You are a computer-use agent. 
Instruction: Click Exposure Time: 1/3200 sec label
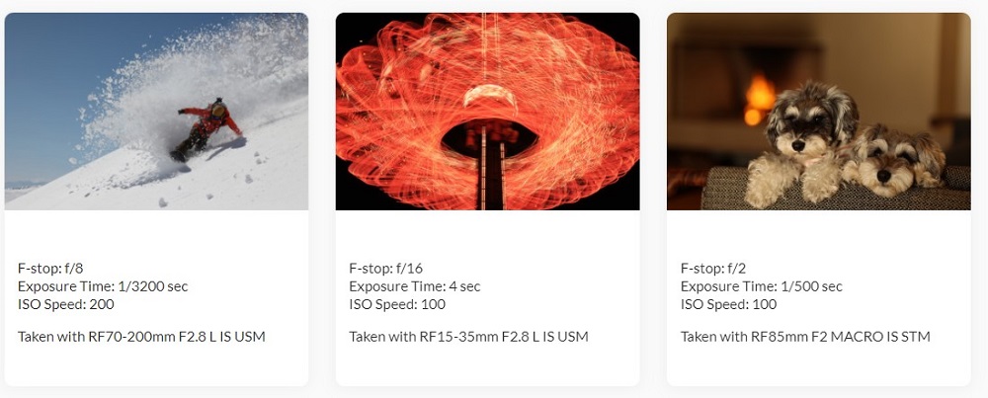click(103, 286)
